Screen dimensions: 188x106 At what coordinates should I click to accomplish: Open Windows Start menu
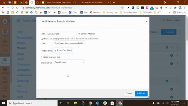pyautogui.click(x=4, y=103)
